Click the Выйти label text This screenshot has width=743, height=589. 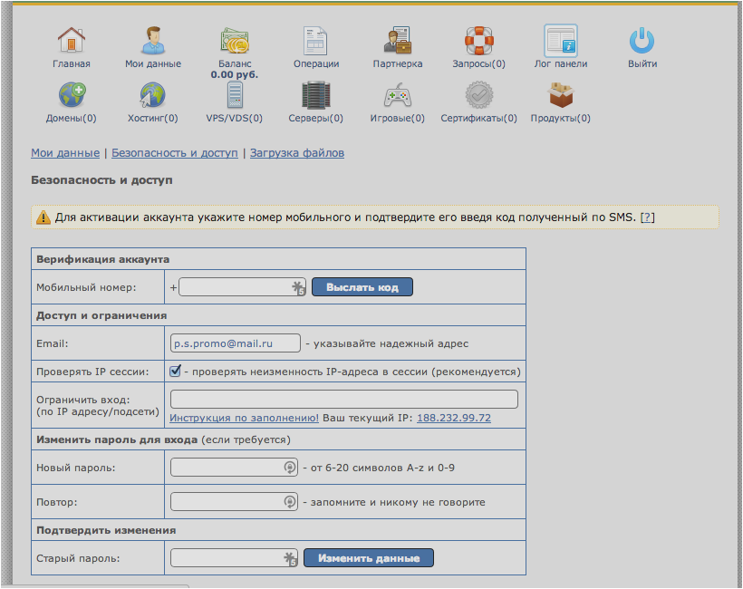coord(642,63)
